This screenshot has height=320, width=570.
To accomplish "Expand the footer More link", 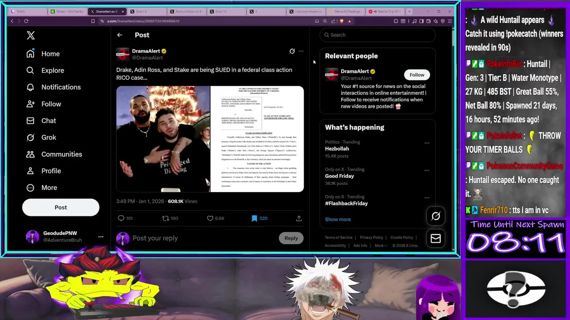I will click(x=380, y=245).
